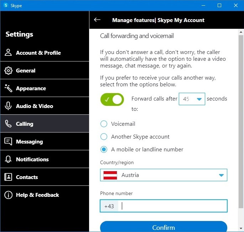
Task: Open the forward-after seconds dropdown
Action: pos(192,99)
